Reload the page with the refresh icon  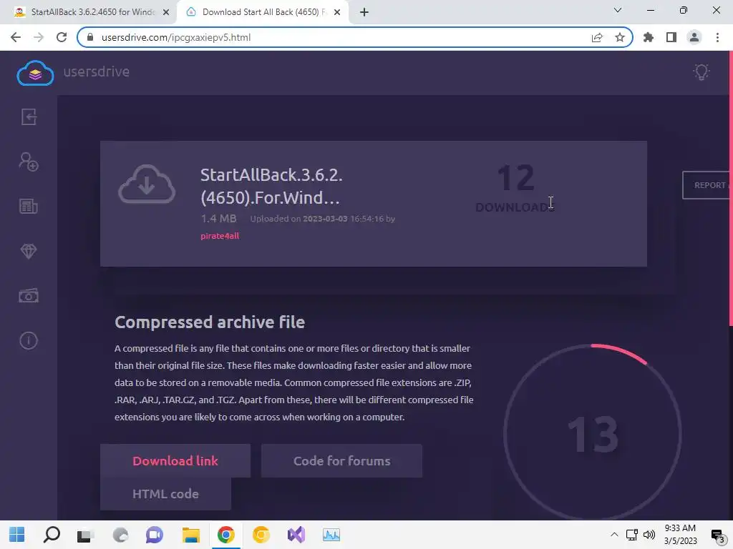click(62, 37)
